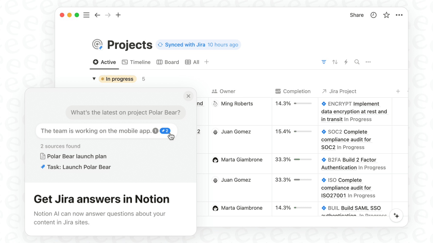The width and height of the screenshot is (433, 243).
Task: Open page history via the clock icon
Action: [373, 15]
